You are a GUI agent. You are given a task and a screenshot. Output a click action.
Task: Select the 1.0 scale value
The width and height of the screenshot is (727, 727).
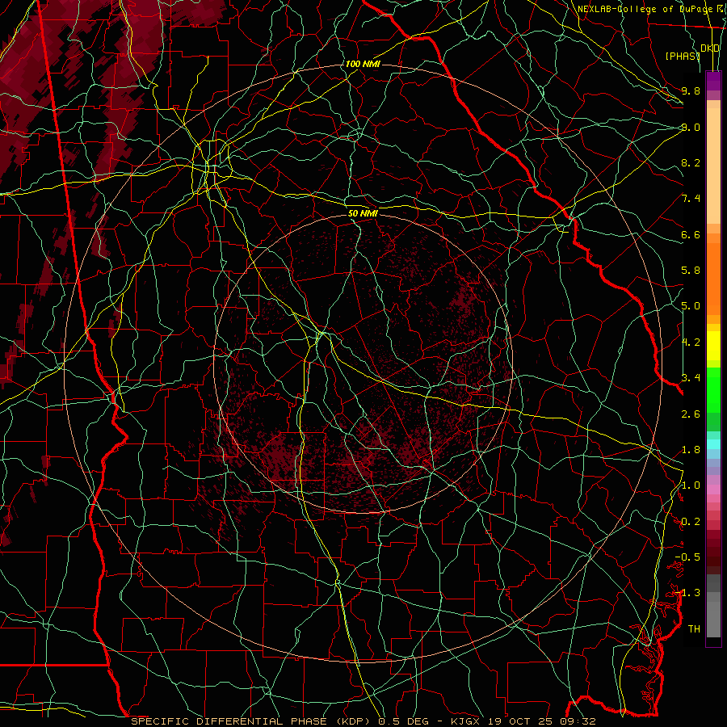pos(691,485)
